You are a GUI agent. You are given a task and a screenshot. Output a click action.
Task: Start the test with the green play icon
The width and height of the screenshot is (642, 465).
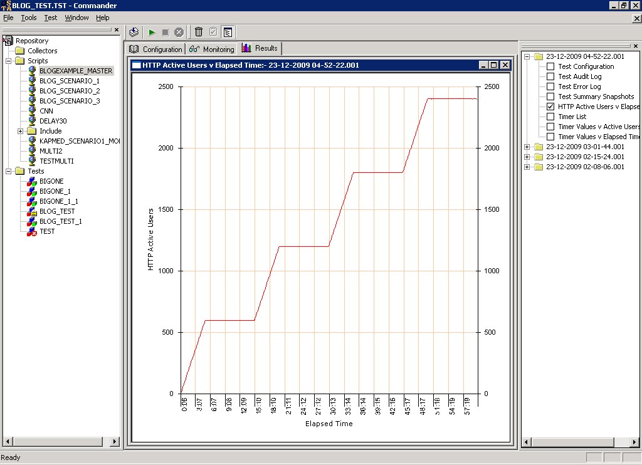tap(152, 33)
